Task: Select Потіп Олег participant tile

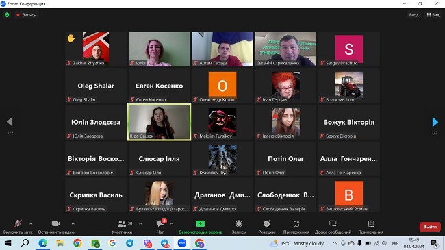Action: click(285, 159)
